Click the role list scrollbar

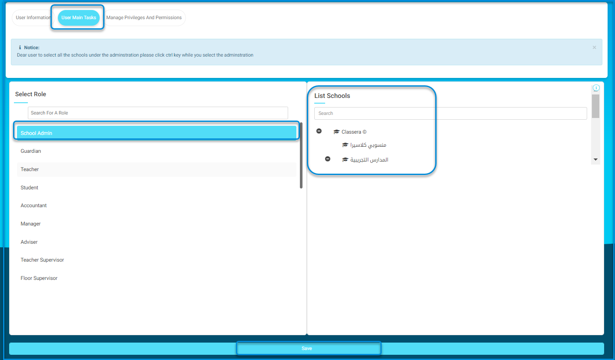[301, 155]
